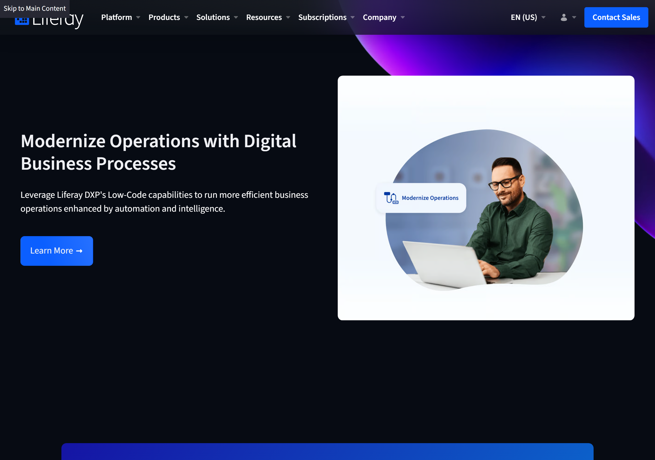
Task: Open the Resources menu
Action: tap(264, 17)
